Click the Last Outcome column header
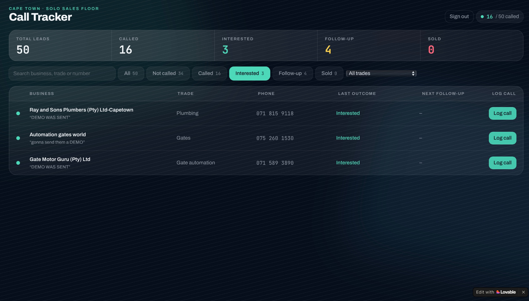 (357, 94)
